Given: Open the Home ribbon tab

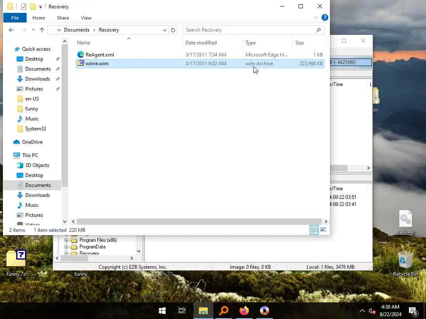Looking at the screenshot, I should coord(39,17).
